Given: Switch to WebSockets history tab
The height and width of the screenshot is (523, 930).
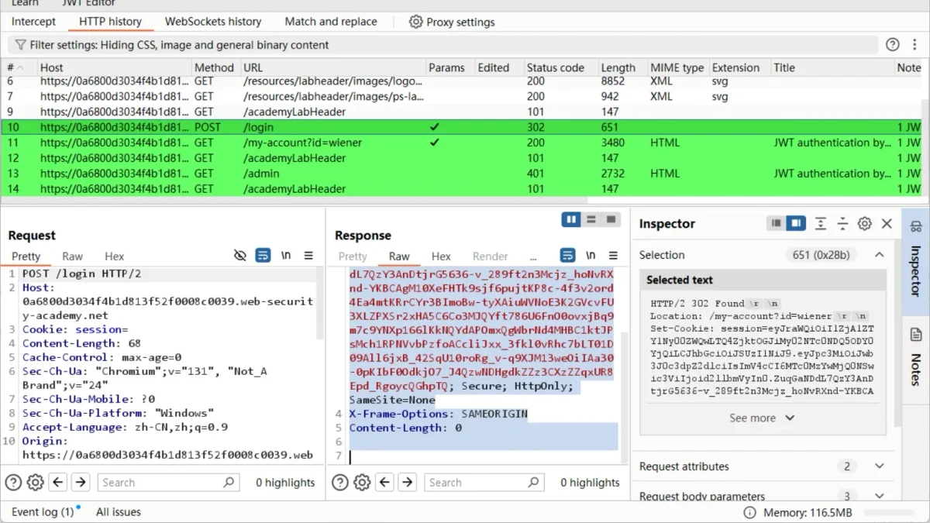Looking at the screenshot, I should 213,22.
